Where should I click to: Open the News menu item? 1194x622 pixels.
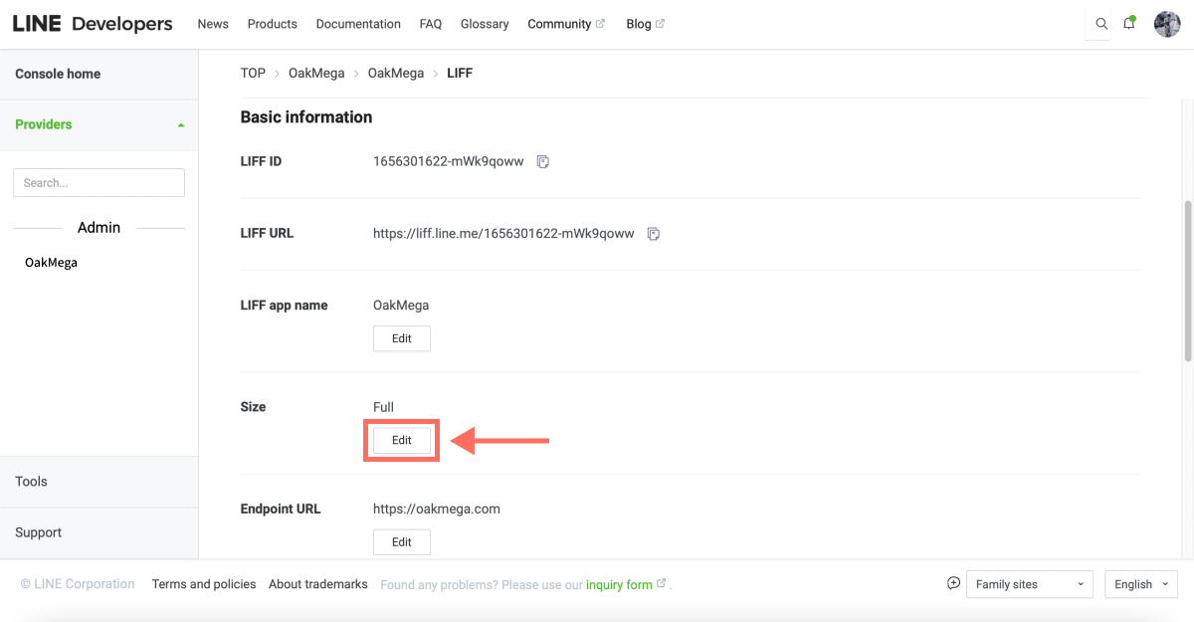(x=213, y=24)
